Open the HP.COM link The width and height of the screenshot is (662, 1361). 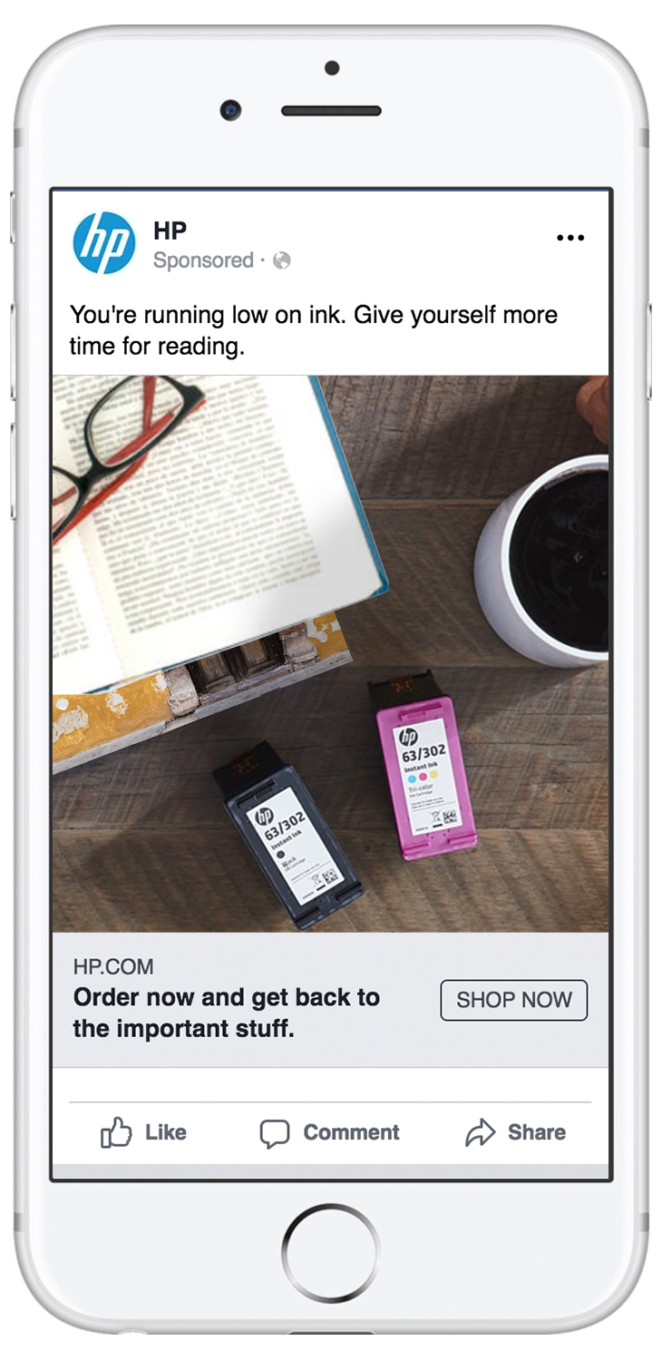pyautogui.click(x=113, y=966)
